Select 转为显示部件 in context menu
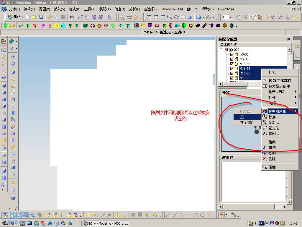The image size is (302, 227). pyautogui.click(x=280, y=86)
